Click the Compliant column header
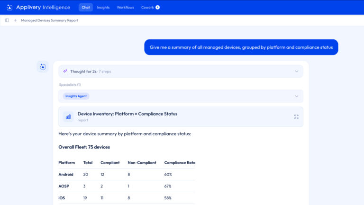This screenshot has width=364, height=205. tap(110, 163)
